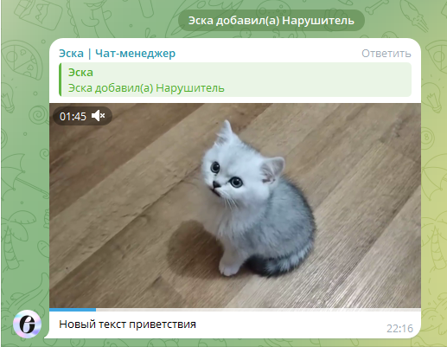Click the word Чат-менеджер in the sender title
Screen dimensions: 447x347
click(135, 54)
